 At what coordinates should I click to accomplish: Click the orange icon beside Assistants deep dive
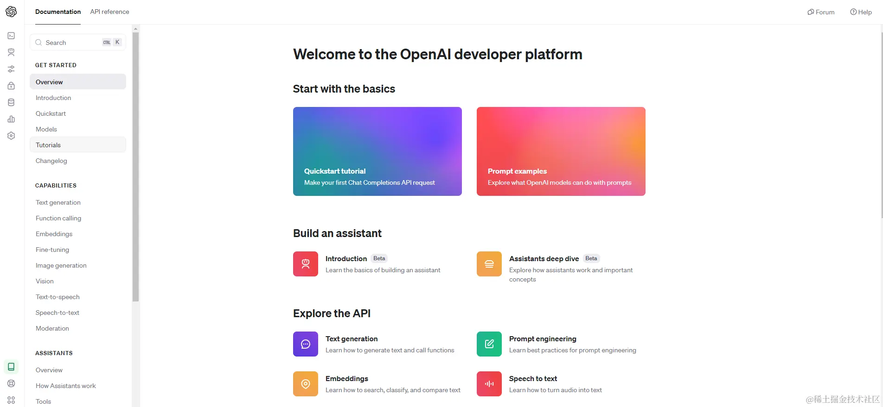coord(489,264)
